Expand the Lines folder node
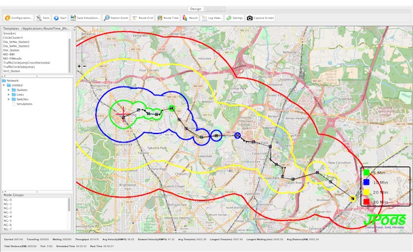 (10, 94)
